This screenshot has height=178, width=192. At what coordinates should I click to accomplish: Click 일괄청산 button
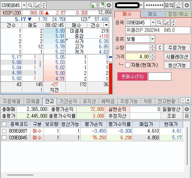point(171,109)
